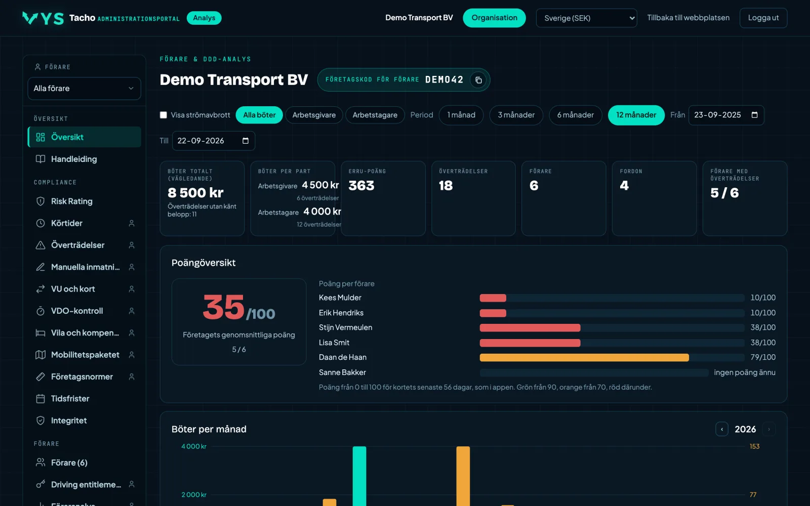
Task: Set period to 3 månader
Action: click(516, 115)
